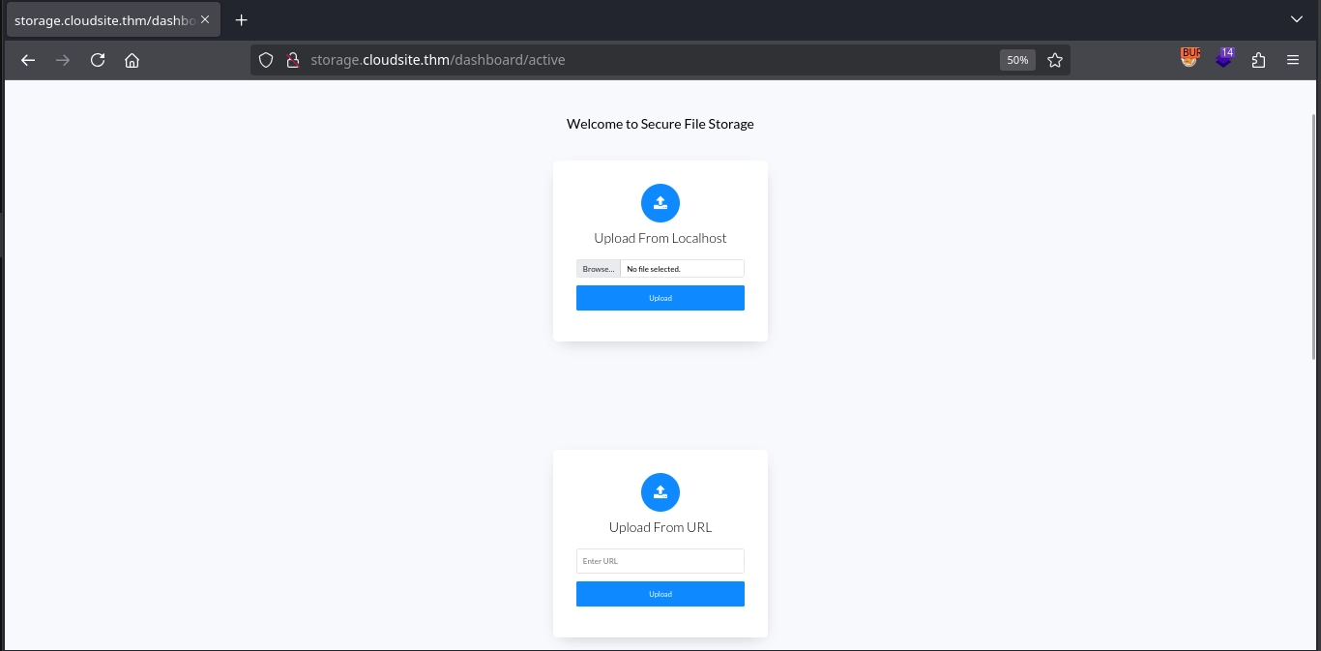The width and height of the screenshot is (1321, 651).
Task: Click the Upload From URL circular icon
Action: tap(660, 492)
